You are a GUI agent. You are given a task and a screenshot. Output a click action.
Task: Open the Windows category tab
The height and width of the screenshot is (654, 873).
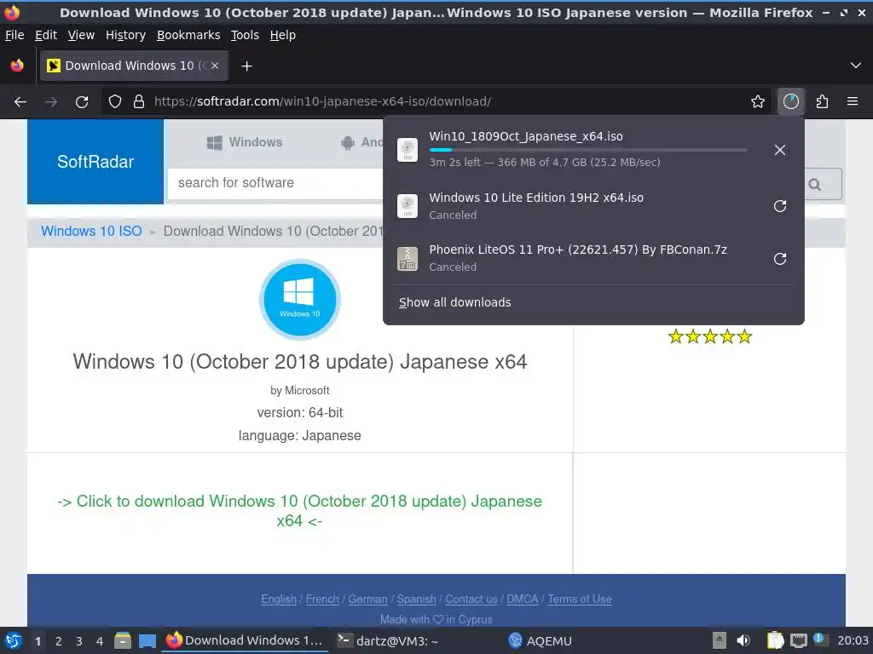tap(245, 142)
